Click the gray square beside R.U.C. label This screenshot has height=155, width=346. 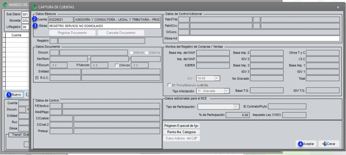click(x=37, y=78)
